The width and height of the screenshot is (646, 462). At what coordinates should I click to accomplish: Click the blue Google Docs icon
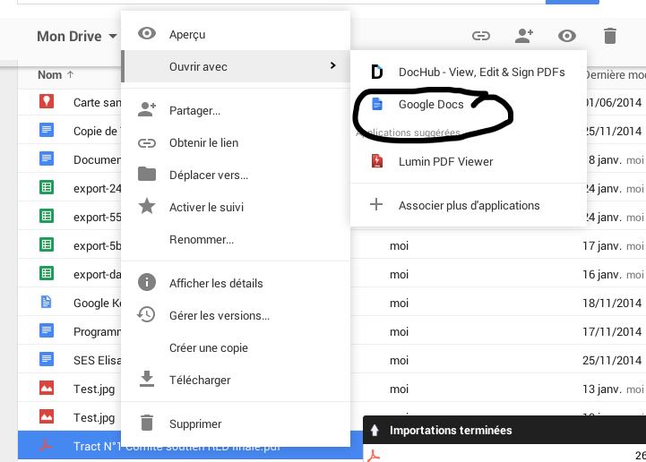click(377, 104)
